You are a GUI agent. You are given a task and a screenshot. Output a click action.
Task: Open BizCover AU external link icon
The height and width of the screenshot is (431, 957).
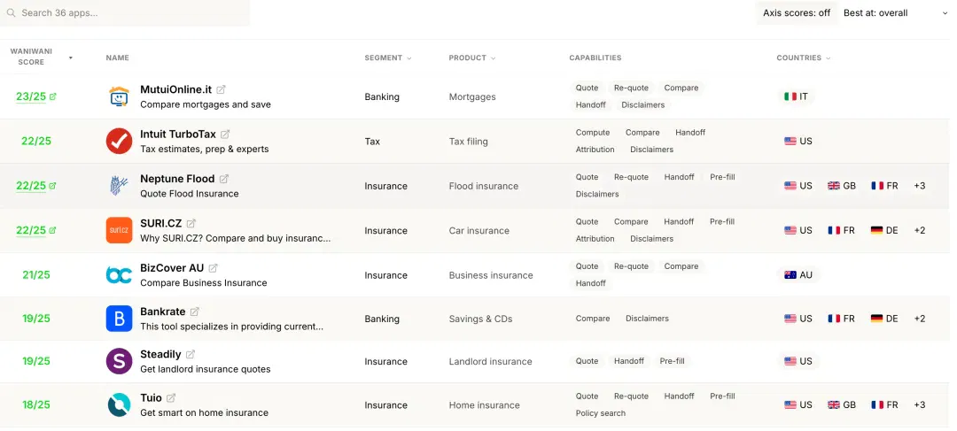point(213,268)
